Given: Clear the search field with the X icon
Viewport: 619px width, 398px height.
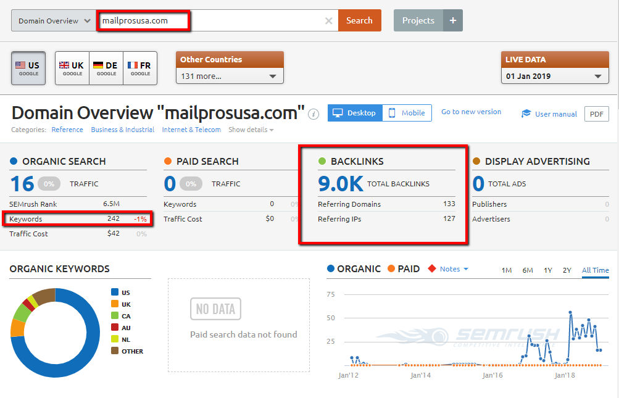Looking at the screenshot, I should click(x=328, y=21).
